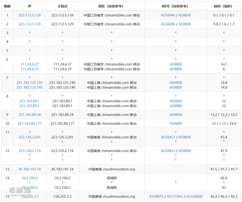Click AS9808 link in hop 10 row
The image size is (242, 202).
click(176, 123)
